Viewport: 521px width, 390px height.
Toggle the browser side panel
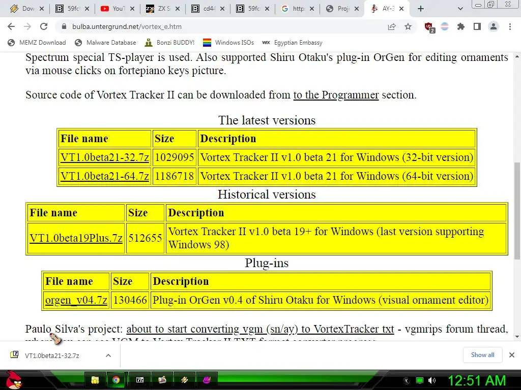pos(477,26)
